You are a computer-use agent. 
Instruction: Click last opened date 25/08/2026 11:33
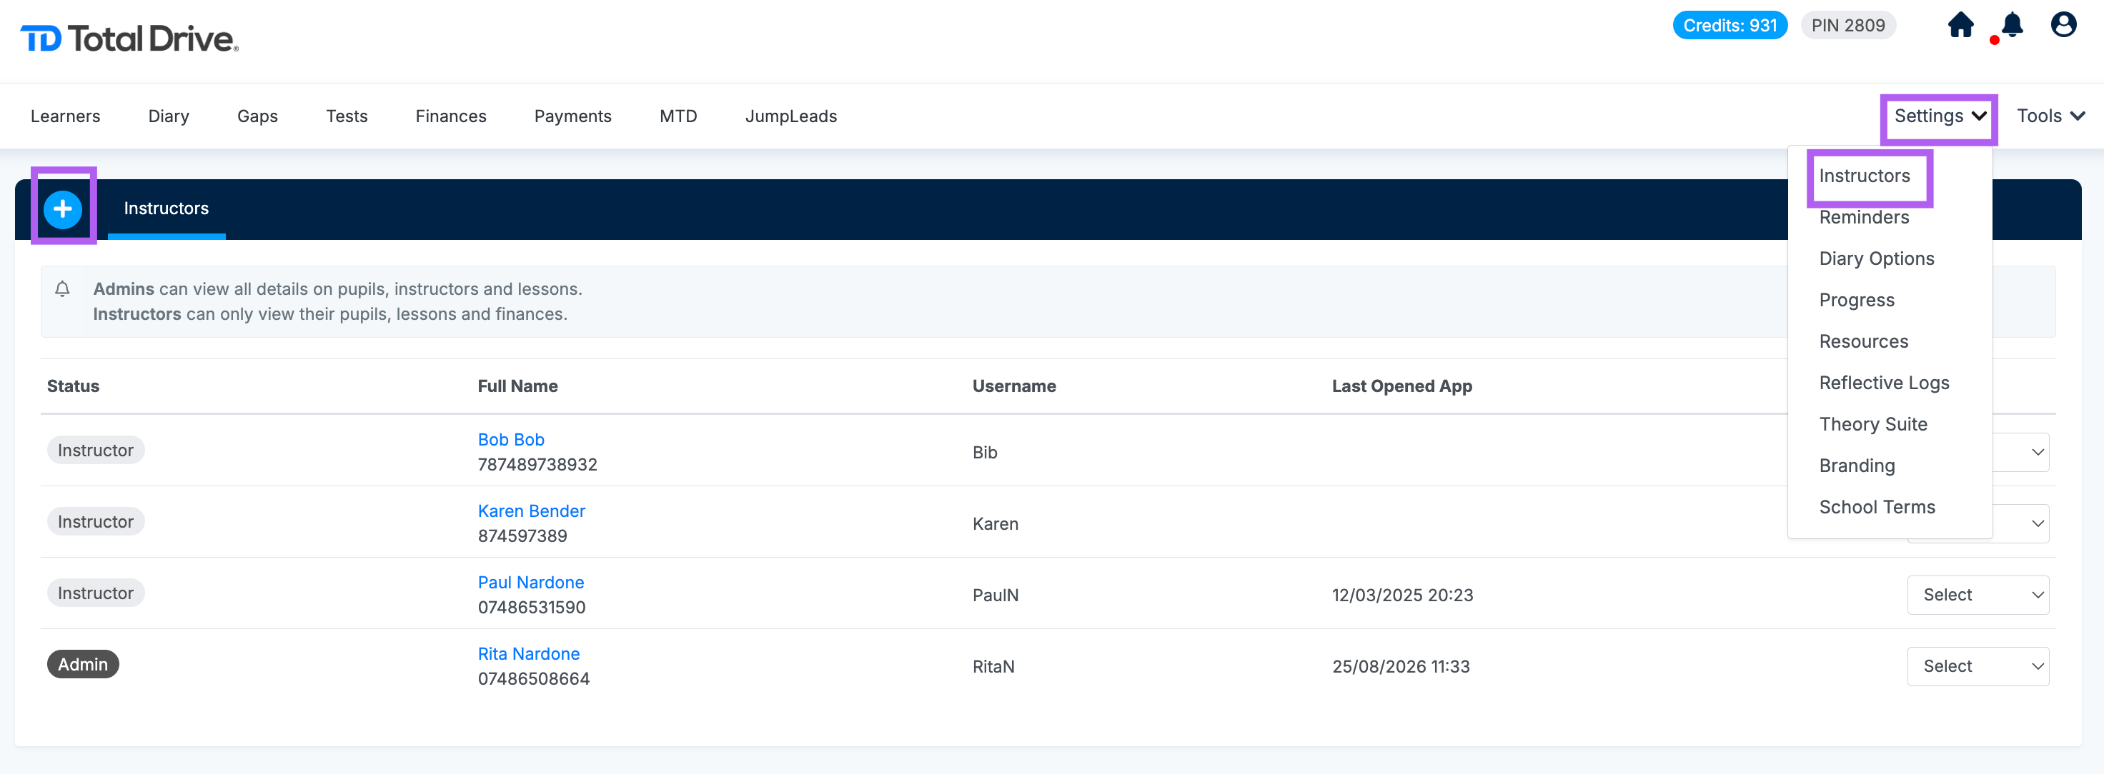click(x=1401, y=667)
